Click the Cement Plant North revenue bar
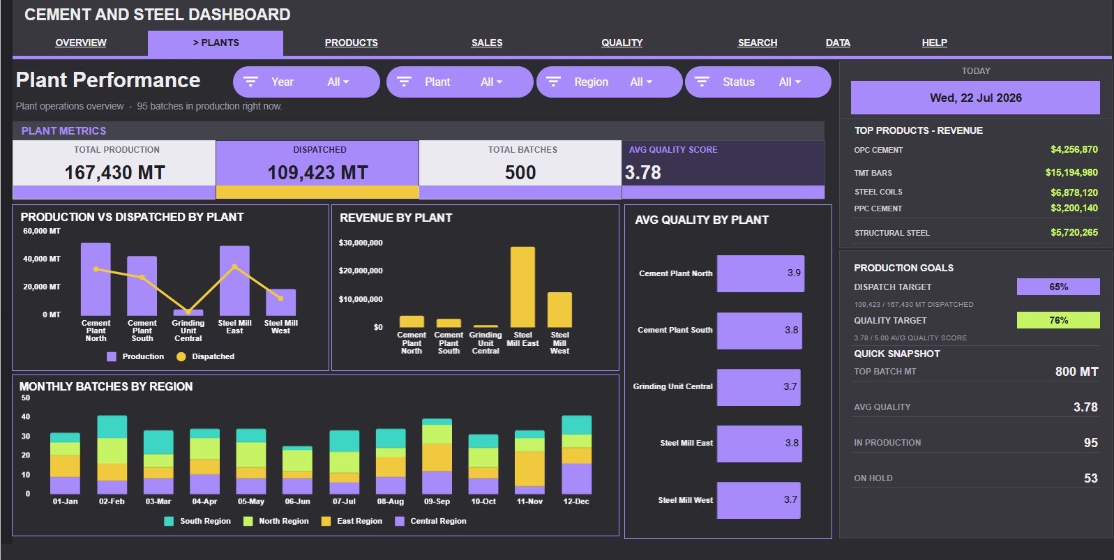1114x560 pixels. tap(412, 321)
